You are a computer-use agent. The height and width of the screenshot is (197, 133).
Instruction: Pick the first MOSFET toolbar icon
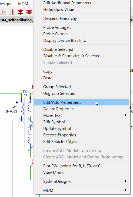[x=3, y=12]
